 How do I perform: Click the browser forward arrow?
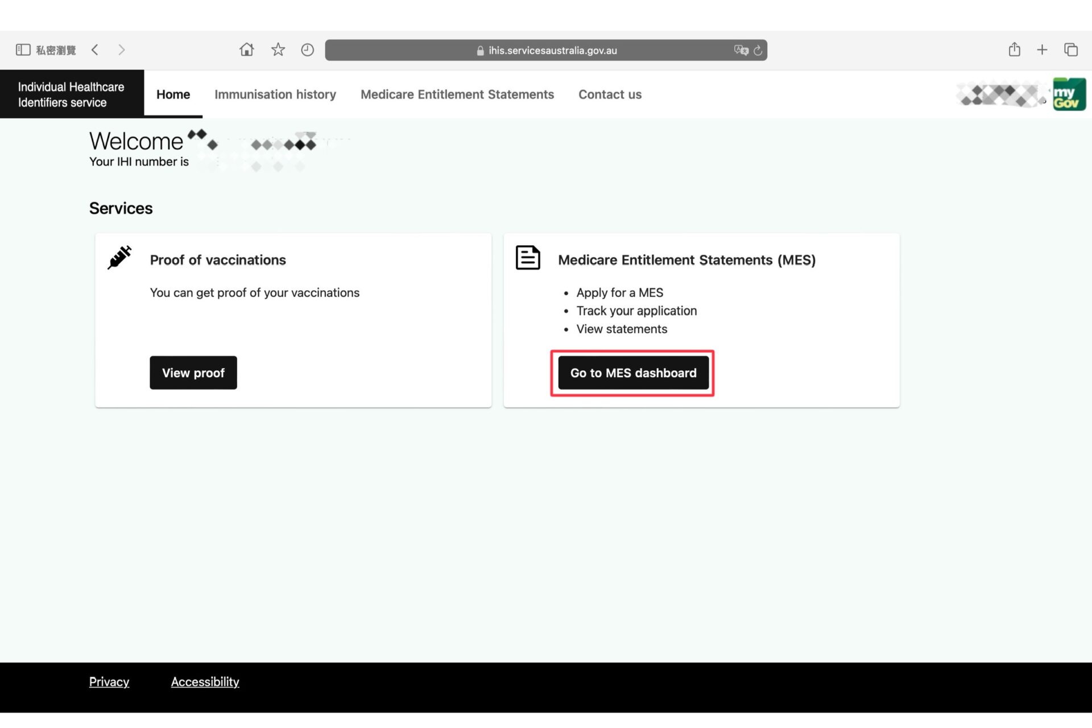(121, 50)
